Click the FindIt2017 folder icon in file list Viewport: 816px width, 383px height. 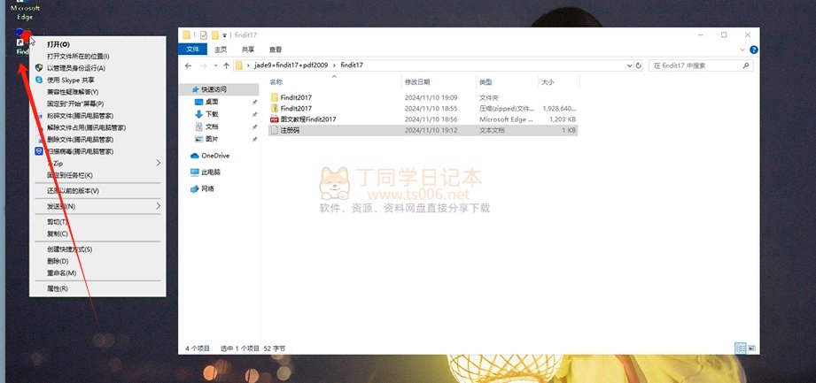point(275,97)
